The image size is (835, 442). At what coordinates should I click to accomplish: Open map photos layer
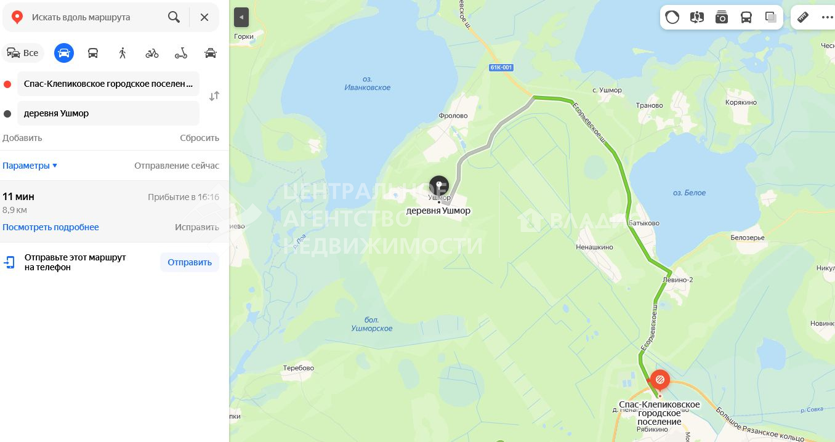[722, 17]
